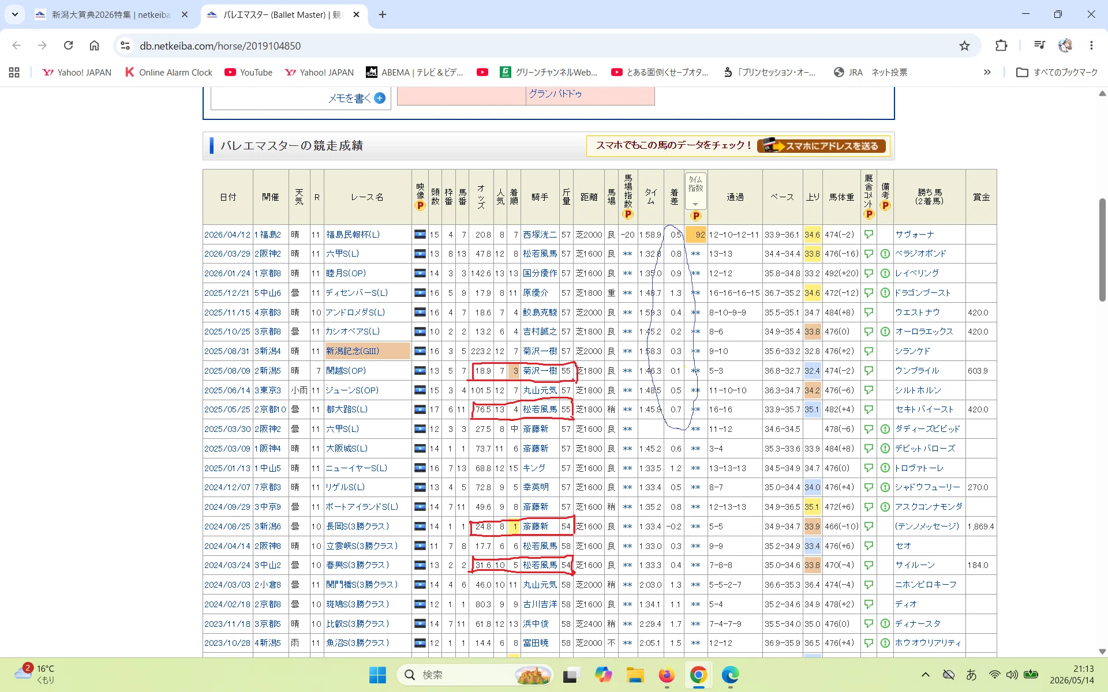Open Windows Start menu
Viewport: 1108px width, 692px height.
pos(377,675)
